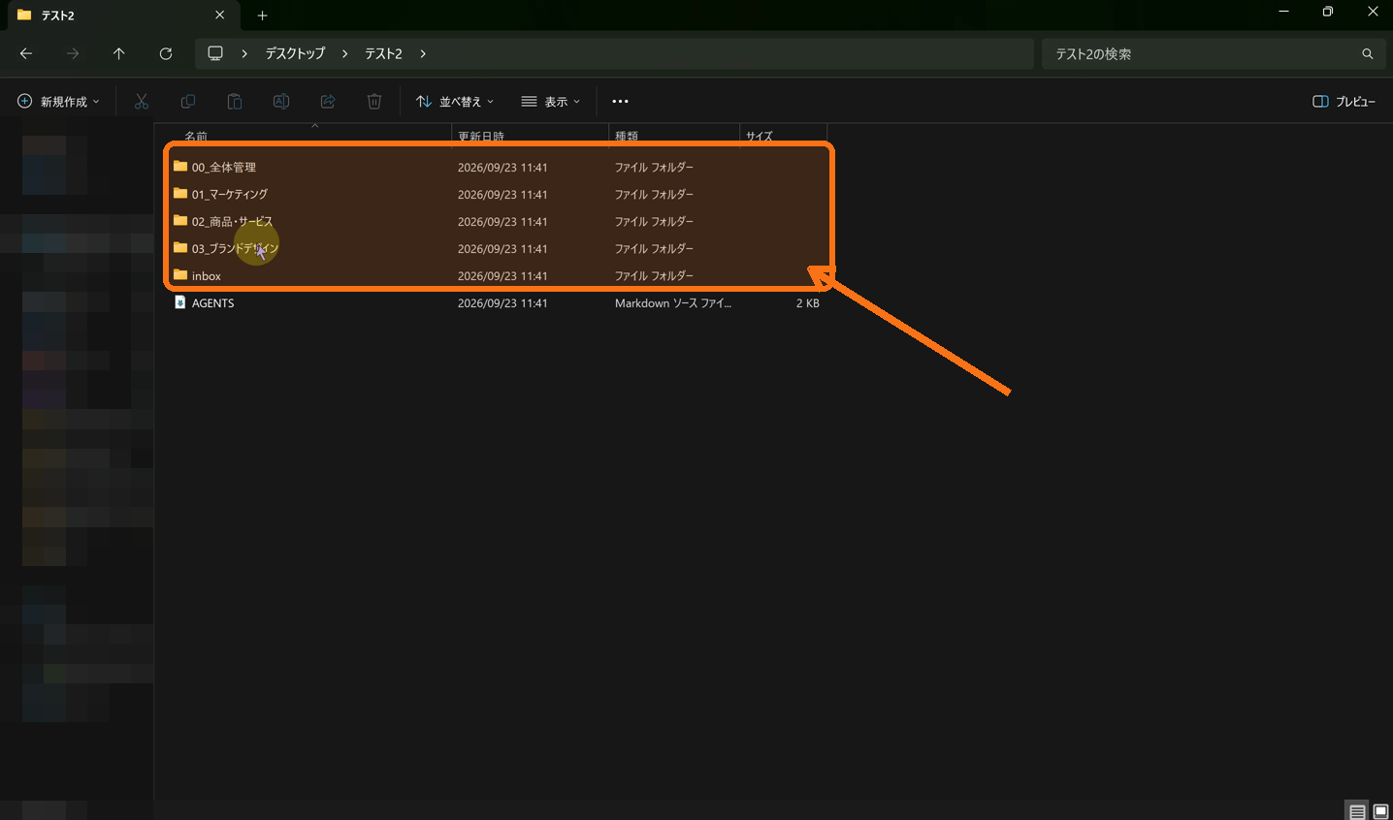Click the date cell of inbox row
Viewport: 1393px width, 820px height.
pyautogui.click(x=502, y=275)
